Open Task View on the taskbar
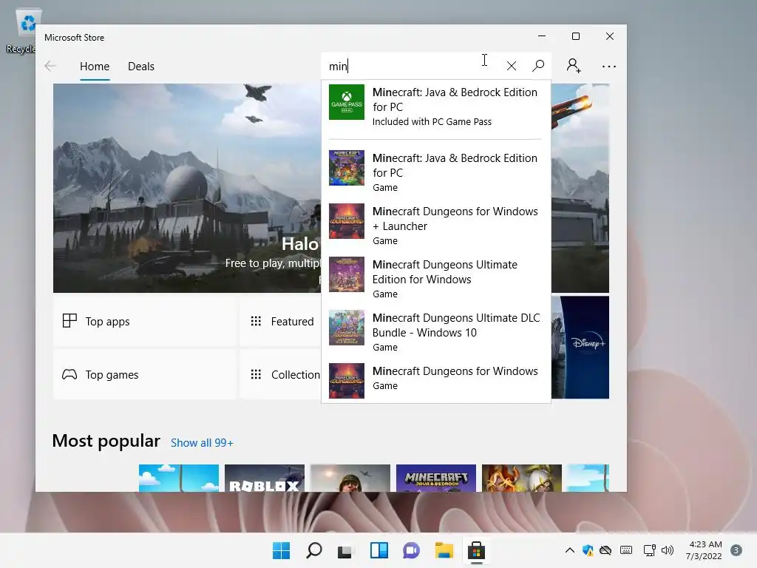This screenshot has height=568, width=757. point(344,550)
